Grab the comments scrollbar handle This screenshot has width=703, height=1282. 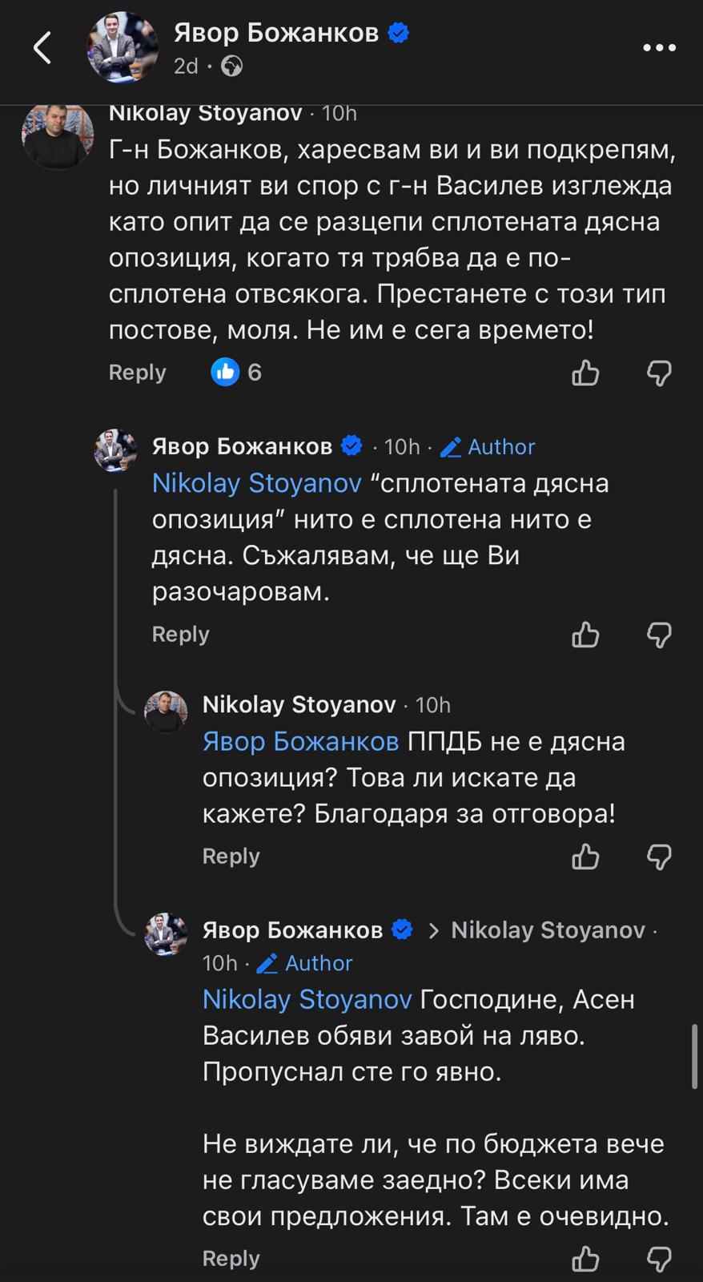click(x=694, y=1056)
